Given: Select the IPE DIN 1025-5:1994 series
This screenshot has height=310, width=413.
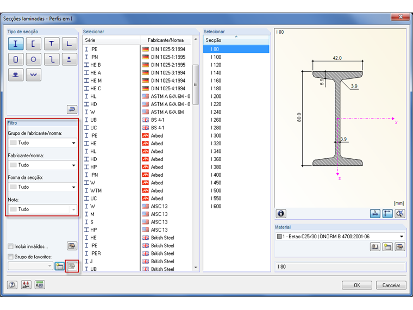Looking at the screenshot, I should [x=137, y=49].
